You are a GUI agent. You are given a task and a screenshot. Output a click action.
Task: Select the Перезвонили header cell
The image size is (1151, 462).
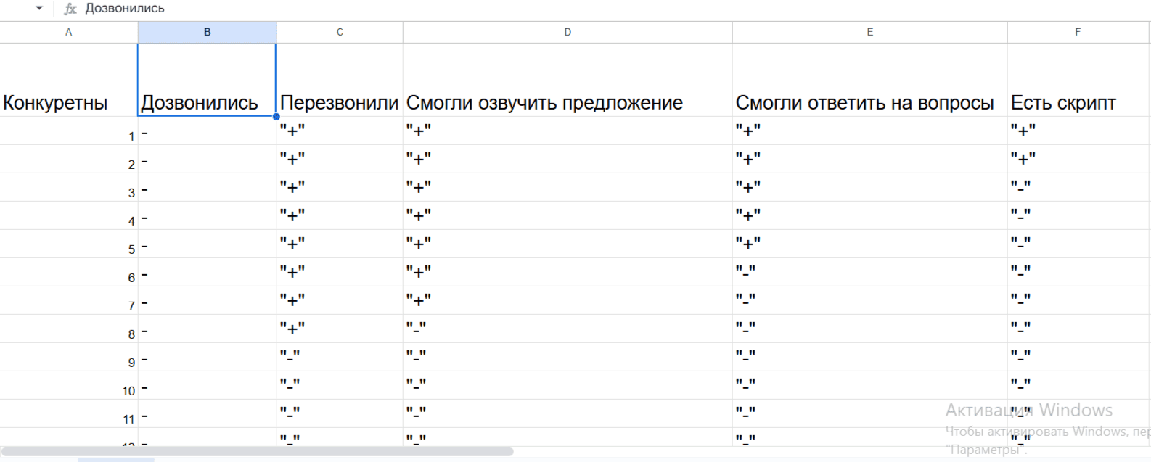click(340, 80)
